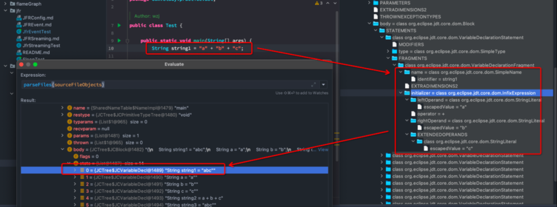The height and width of the screenshot is (207, 557).
Task: Click the field icon of the typarams row
Action: click(70, 122)
